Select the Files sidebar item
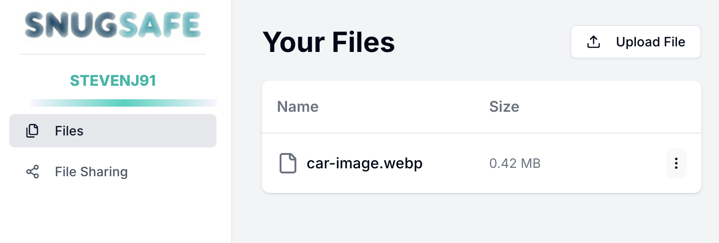 click(x=113, y=131)
